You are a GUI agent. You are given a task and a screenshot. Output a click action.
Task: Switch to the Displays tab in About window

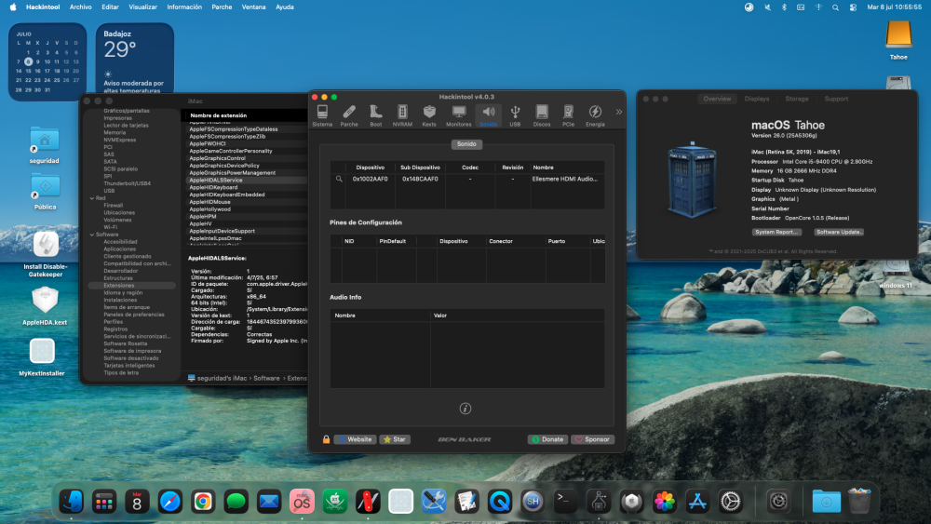(757, 99)
